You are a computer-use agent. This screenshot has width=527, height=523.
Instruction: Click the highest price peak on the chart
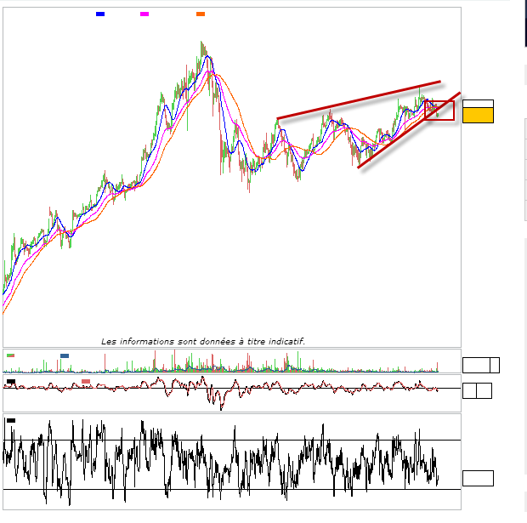coord(202,43)
